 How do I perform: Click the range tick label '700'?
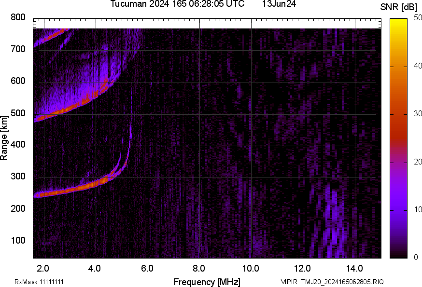pyautogui.click(x=18, y=49)
